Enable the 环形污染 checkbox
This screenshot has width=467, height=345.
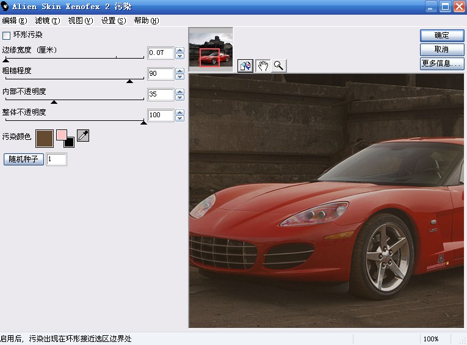pyautogui.click(x=6, y=35)
